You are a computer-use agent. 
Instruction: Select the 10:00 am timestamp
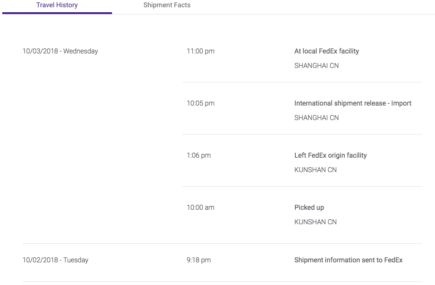[200, 208]
